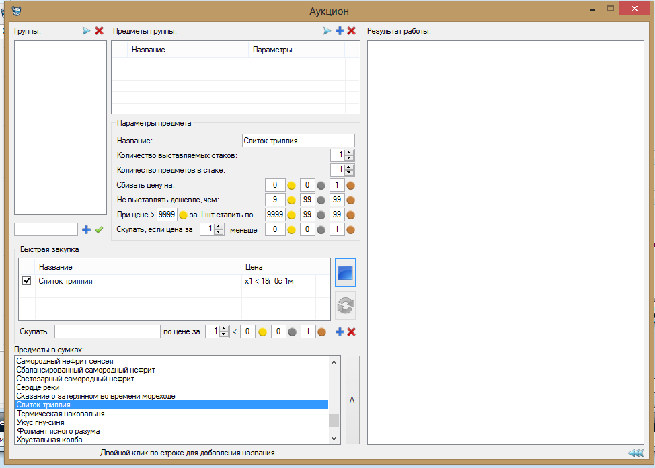Click the bag items list scrollbar down arrow

(334, 438)
